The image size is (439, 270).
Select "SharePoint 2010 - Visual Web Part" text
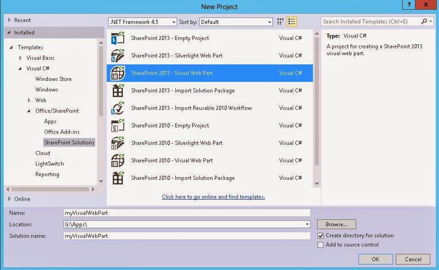point(172,161)
